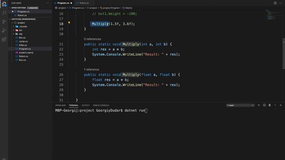Image resolution: width=285 pixels, height=160 pixels.
Task: Select the Terminal panel tab
Action: tap(73, 105)
